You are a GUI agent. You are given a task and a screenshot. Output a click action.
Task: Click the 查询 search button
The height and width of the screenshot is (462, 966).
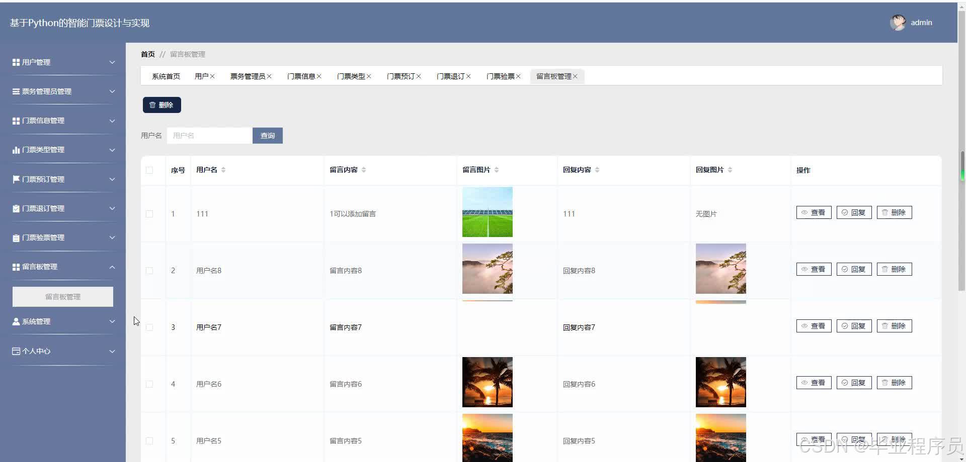[268, 136]
